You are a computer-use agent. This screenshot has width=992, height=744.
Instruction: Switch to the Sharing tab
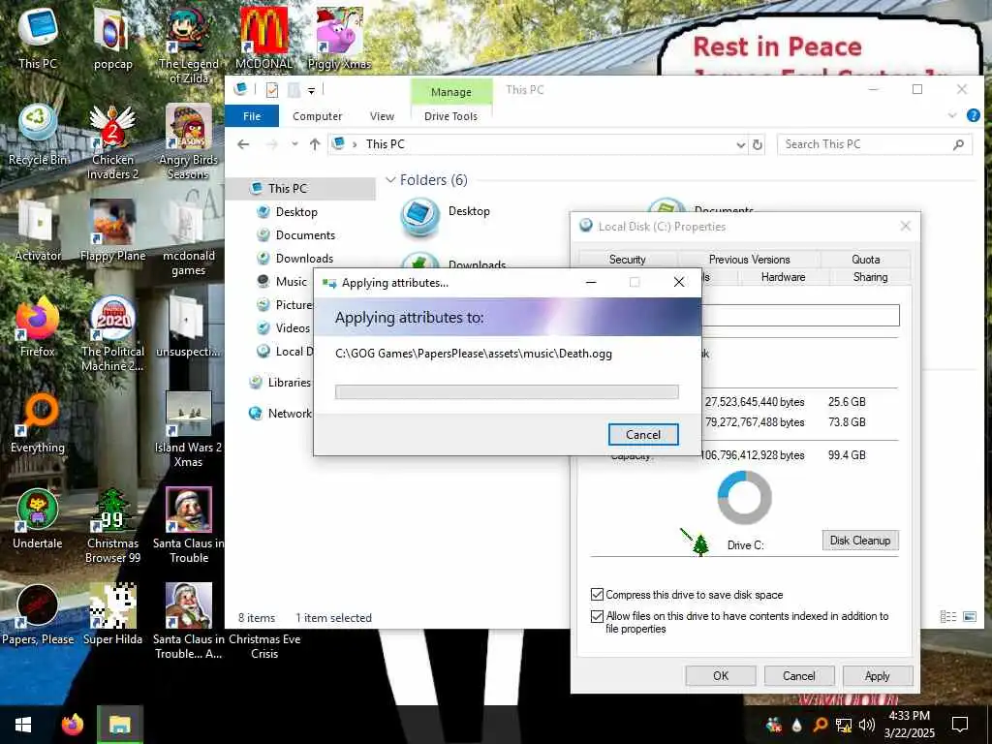click(x=870, y=277)
